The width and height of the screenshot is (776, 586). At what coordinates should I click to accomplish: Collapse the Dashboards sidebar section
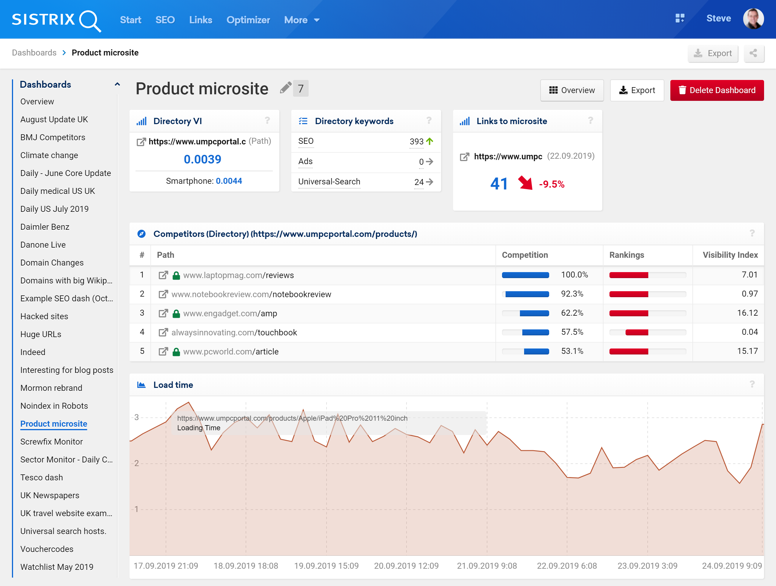pyautogui.click(x=118, y=84)
